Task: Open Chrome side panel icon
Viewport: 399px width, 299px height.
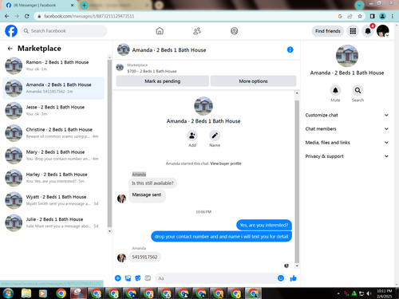Action: [x=372, y=16]
